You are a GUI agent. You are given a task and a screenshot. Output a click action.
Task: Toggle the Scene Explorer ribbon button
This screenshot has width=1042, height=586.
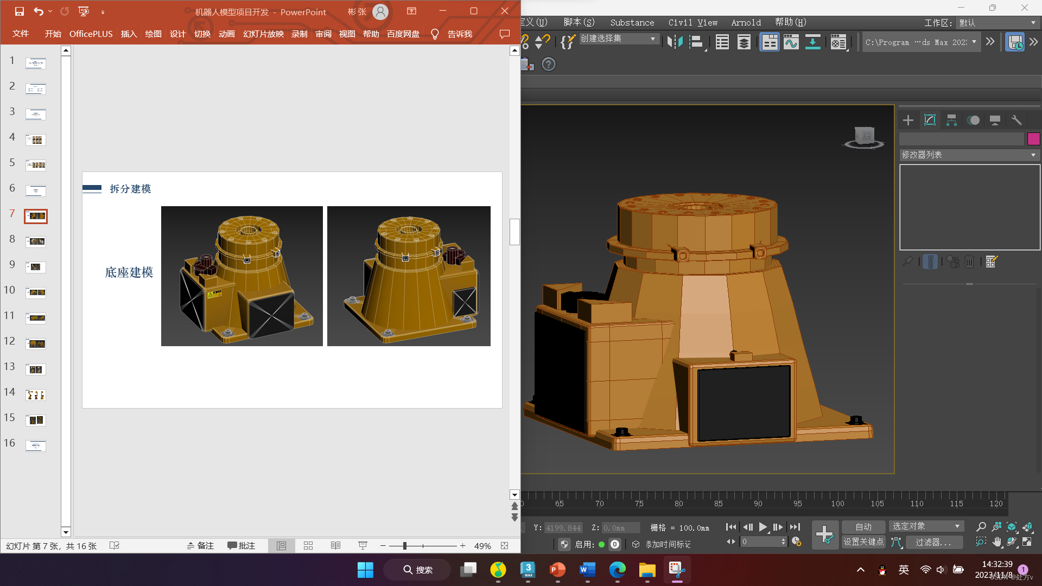click(x=722, y=42)
